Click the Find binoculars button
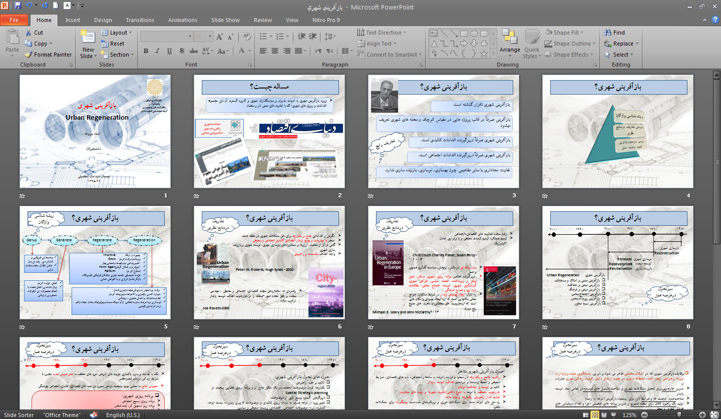The image size is (721, 419). point(614,33)
